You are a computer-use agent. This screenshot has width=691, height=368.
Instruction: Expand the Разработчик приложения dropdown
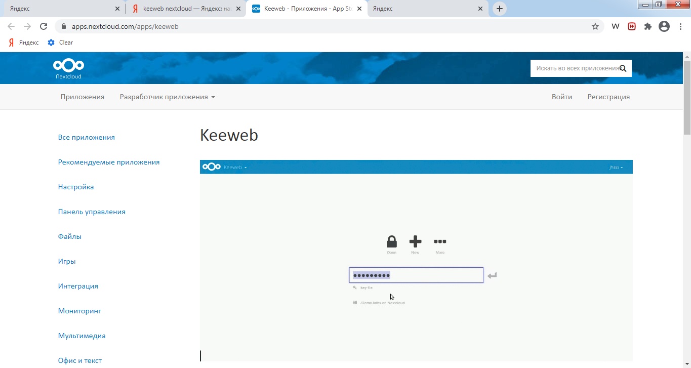(x=167, y=97)
